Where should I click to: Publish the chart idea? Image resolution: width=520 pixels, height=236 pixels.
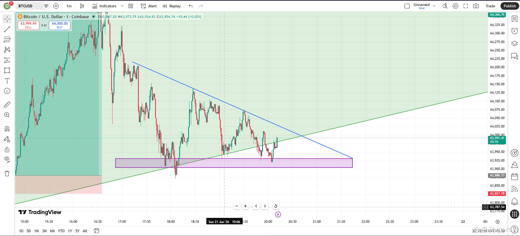tap(510, 6)
